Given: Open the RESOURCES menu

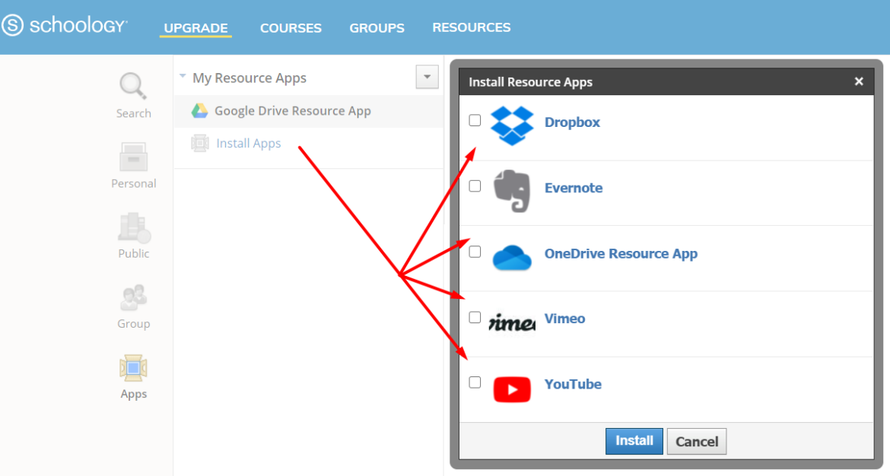Looking at the screenshot, I should click(471, 27).
